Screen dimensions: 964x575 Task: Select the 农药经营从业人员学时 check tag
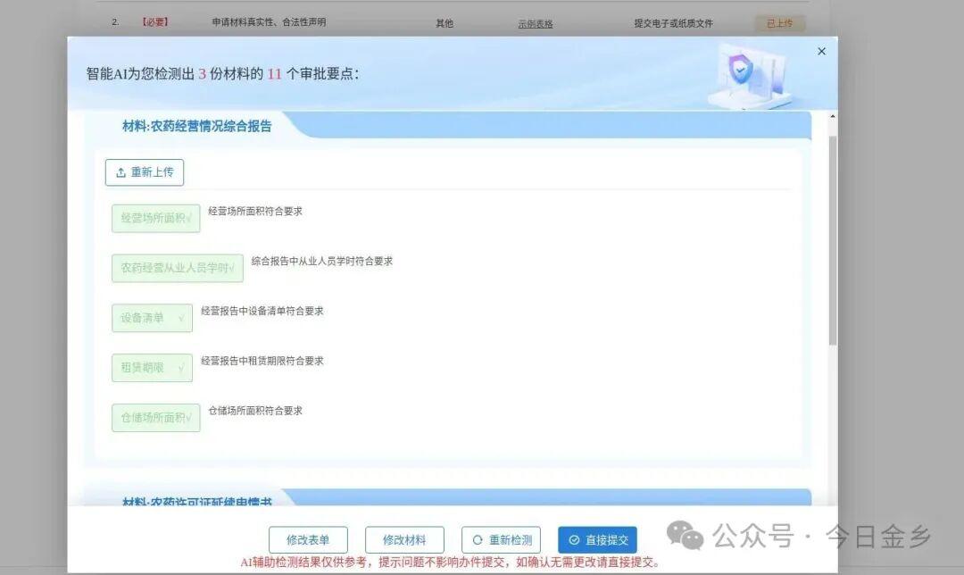[177, 268]
